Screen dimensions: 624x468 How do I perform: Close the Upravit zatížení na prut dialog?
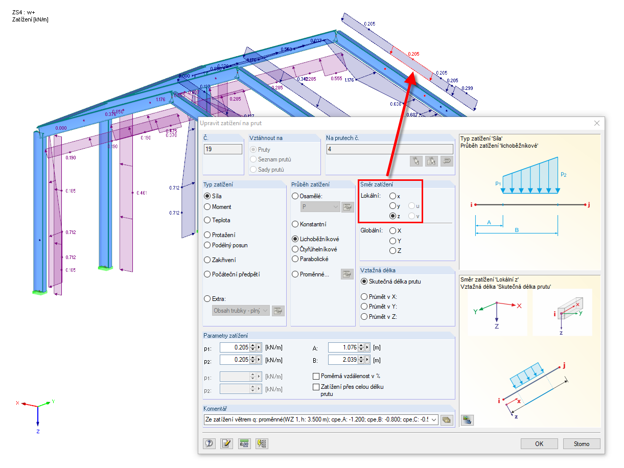596,123
